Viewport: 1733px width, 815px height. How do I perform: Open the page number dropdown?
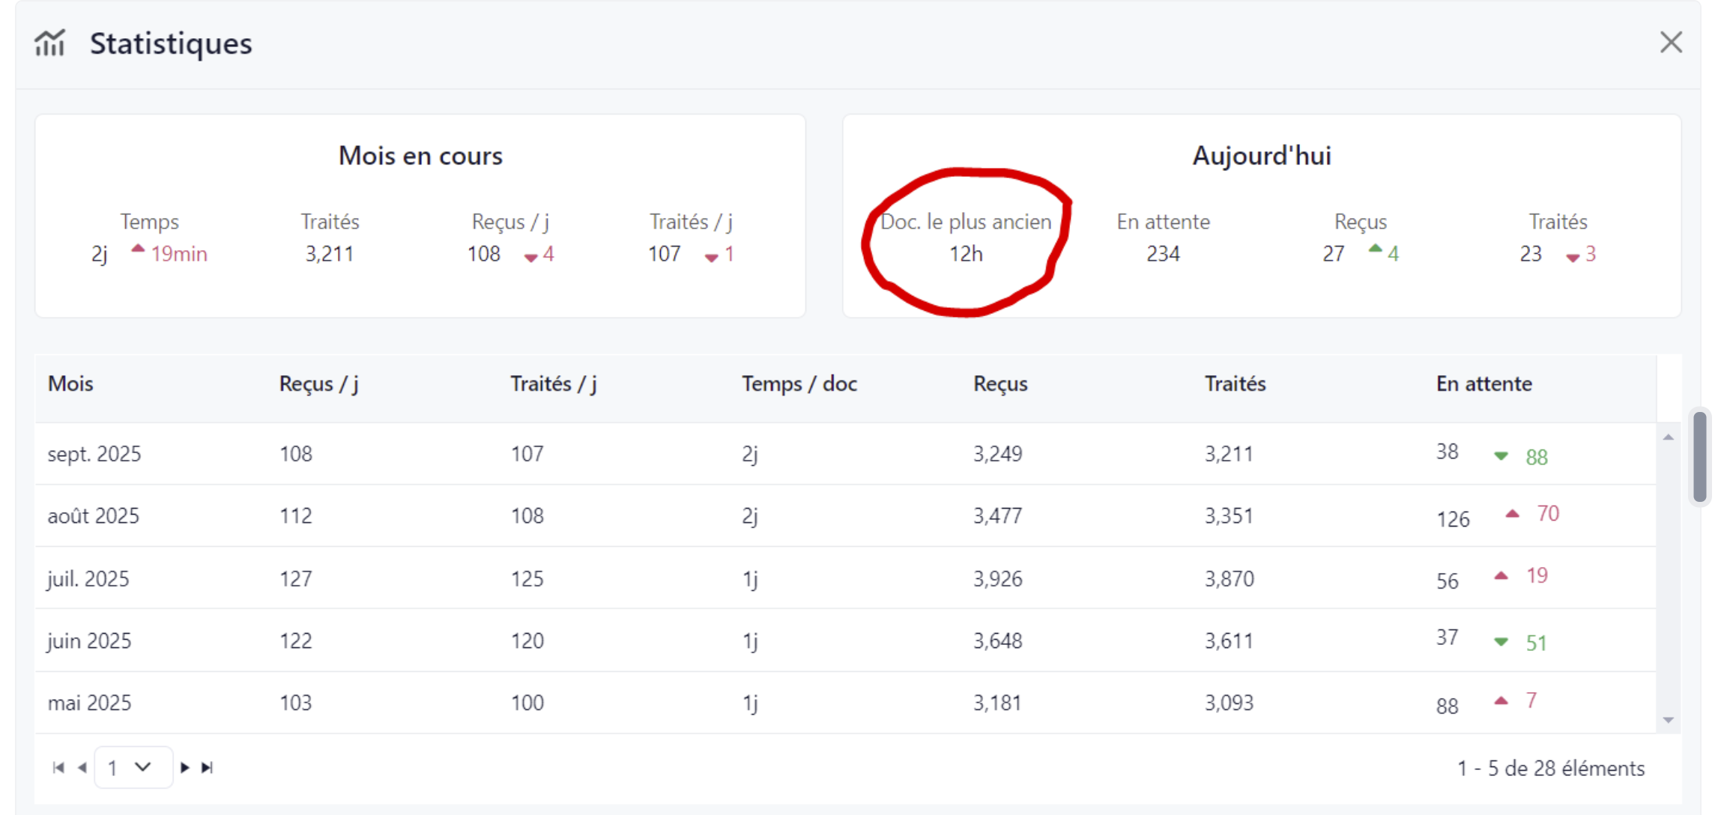(133, 768)
